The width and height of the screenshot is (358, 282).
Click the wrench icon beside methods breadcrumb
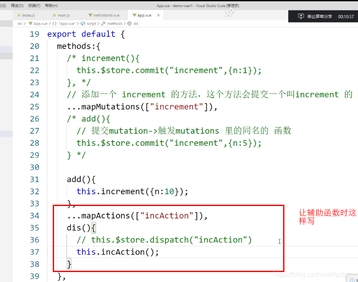click(103, 24)
